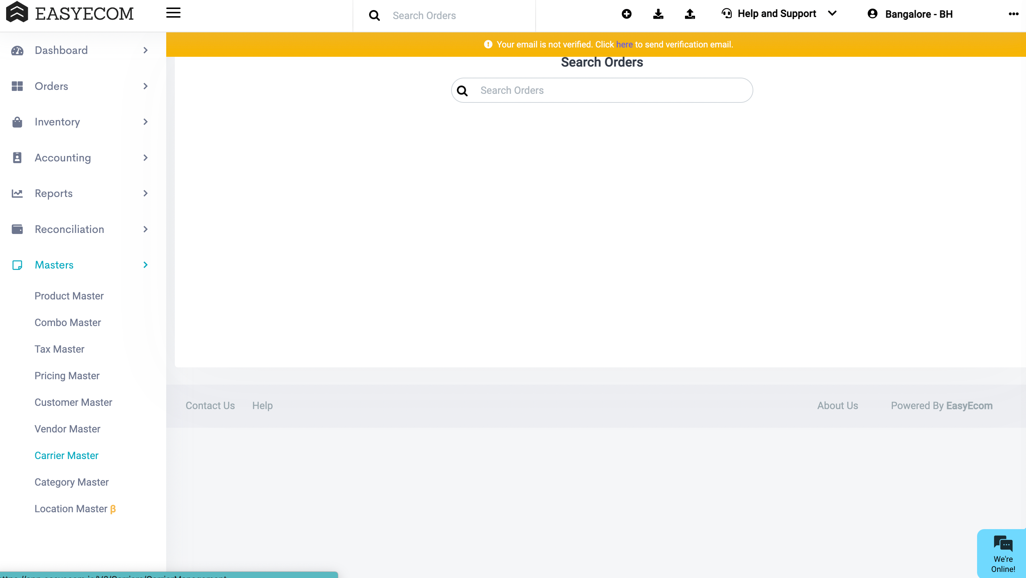Expand the Accounting chevron
1026x578 pixels.
(145, 158)
